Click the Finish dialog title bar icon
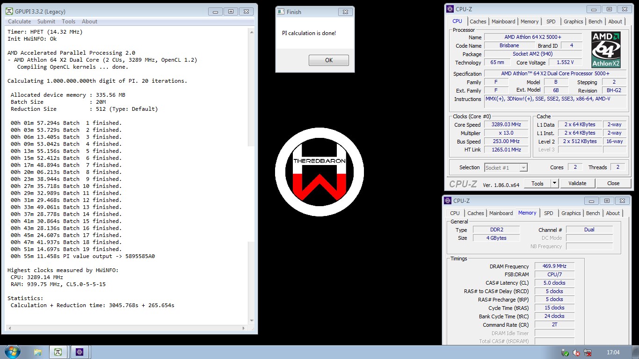The width and height of the screenshot is (639, 359). click(281, 12)
